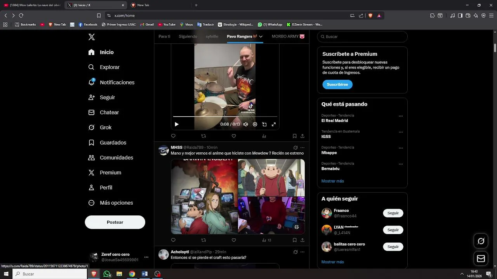Image resolution: width=497 pixels, height=279 pixels.
Task: Open video settings gear
Action: click(x=255, y=124)
